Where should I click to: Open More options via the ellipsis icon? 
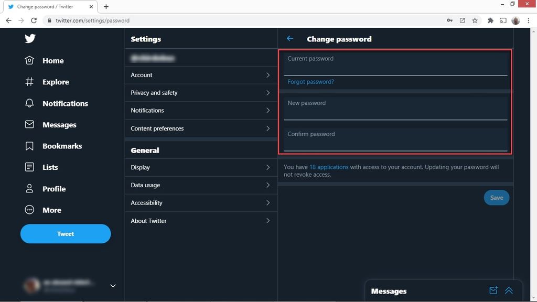(30, 210)
